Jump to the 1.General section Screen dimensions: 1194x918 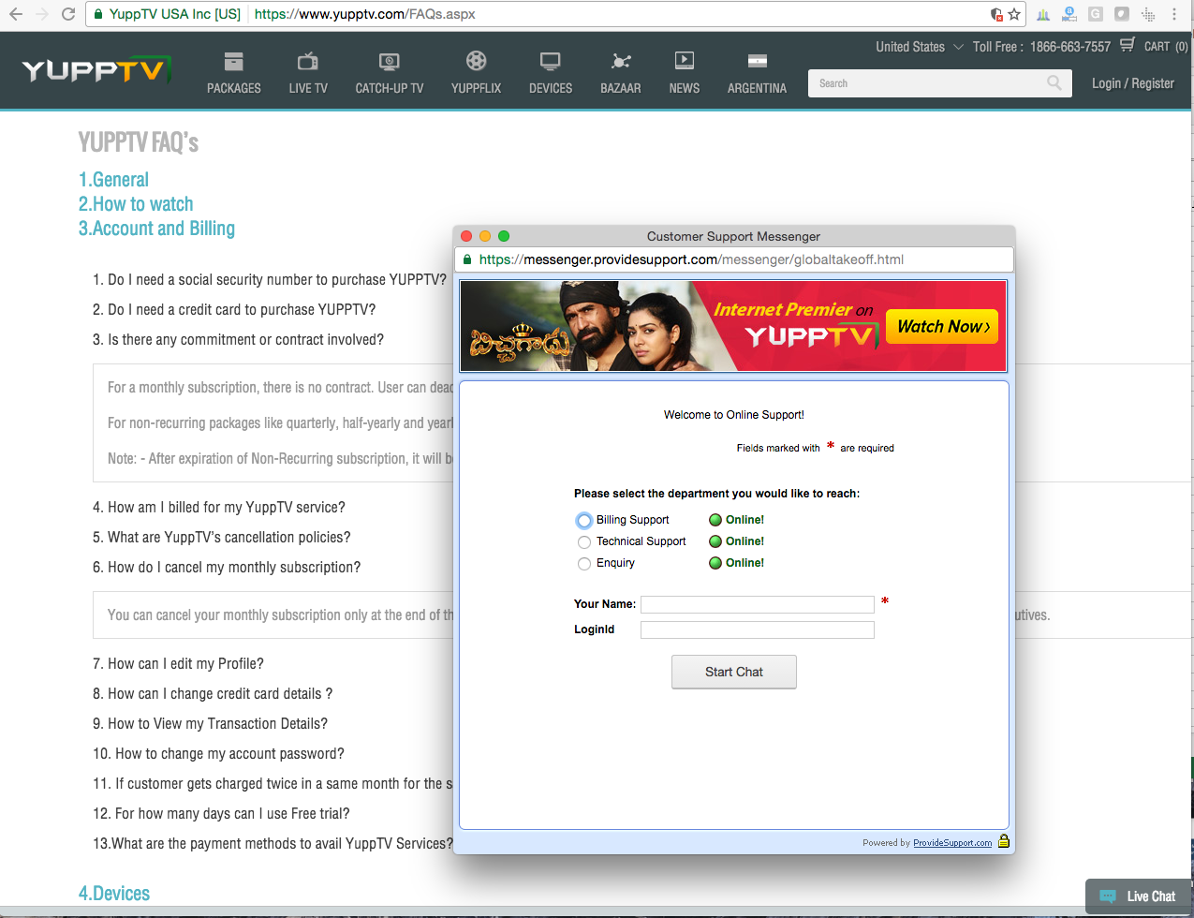[113, 180]
